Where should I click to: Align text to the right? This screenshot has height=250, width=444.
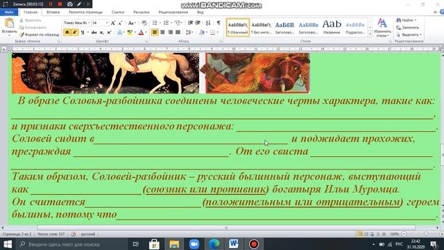170,33
